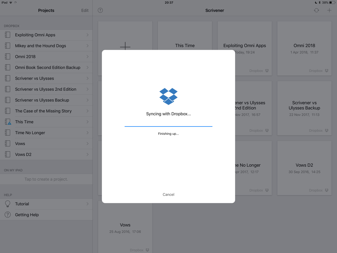This screenshot has width=337, height=253.
Task: Open the Tutorial entry
Action: point(46,204)
